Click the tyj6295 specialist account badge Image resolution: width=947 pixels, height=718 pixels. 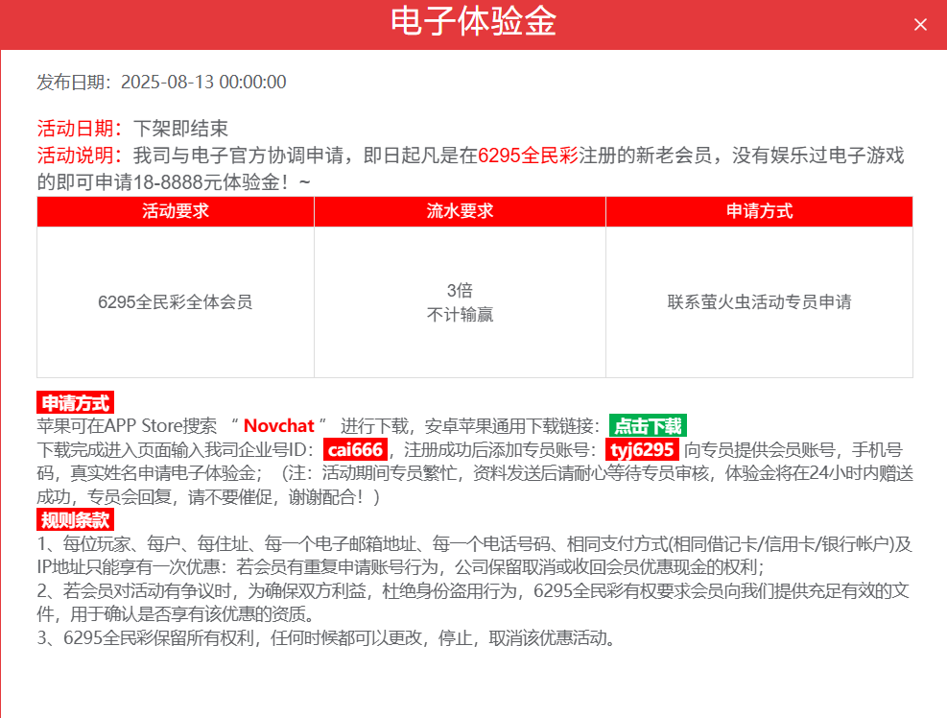pos(642,449)
